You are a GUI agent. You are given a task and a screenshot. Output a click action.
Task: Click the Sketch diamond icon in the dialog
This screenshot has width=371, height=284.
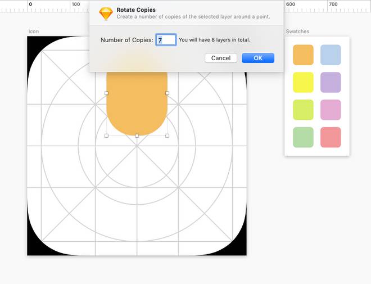(106, 14)
